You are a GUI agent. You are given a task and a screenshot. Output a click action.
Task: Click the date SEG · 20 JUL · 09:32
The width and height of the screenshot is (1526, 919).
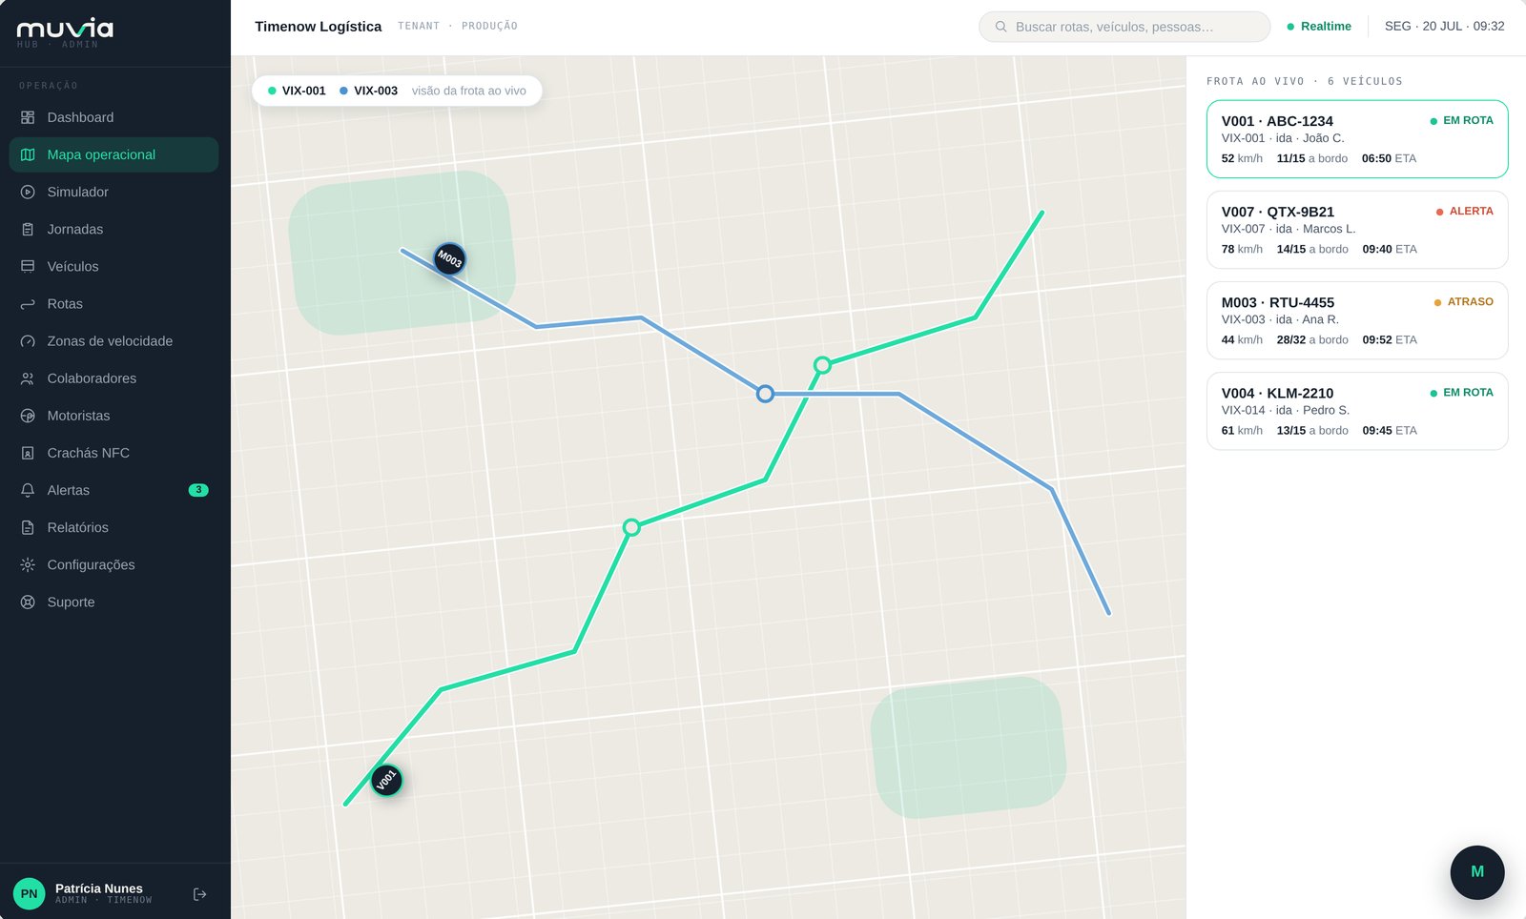pos(1445,27)
